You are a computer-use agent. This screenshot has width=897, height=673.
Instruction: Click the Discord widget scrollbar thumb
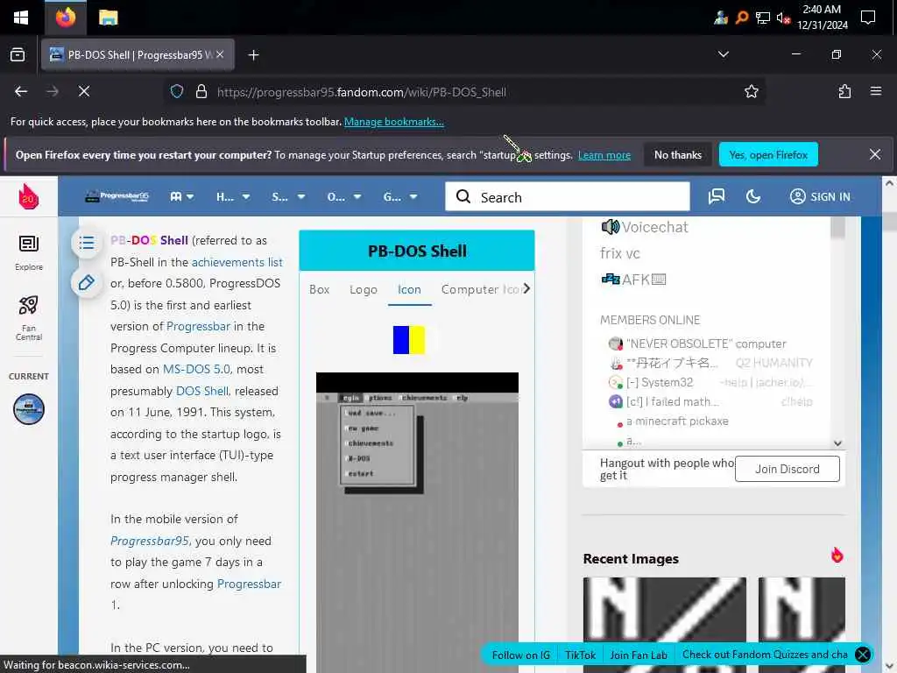(x=837, y=227)
